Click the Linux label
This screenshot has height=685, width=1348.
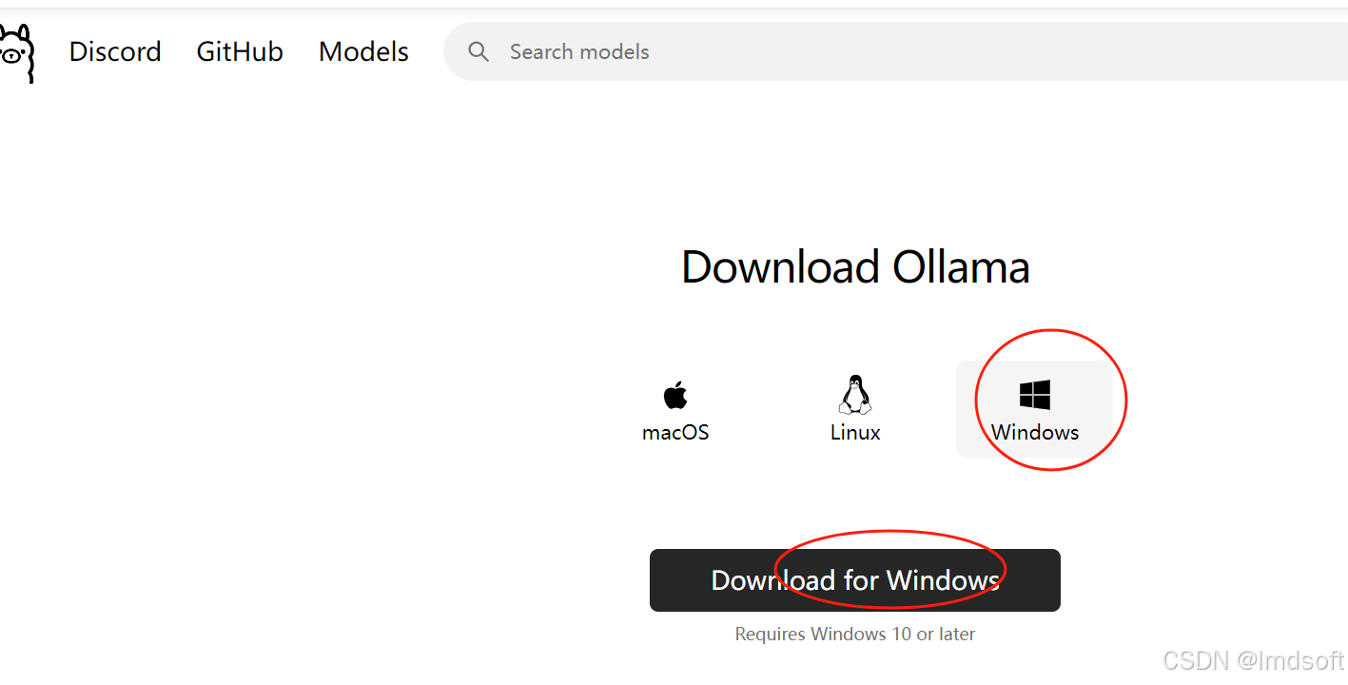855,432
